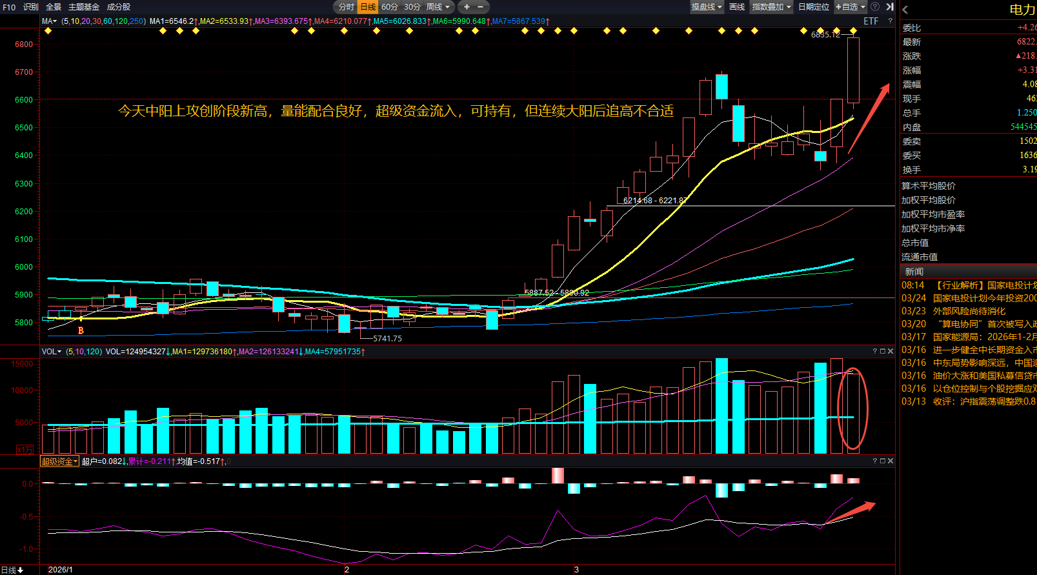Click the zoom out minus icon
The height and width of the screenshot is (575, 1037).
(x=481, y=7)
